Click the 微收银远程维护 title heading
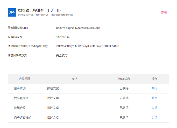This screenshot has height=128, width=177. tap(39, 10)
